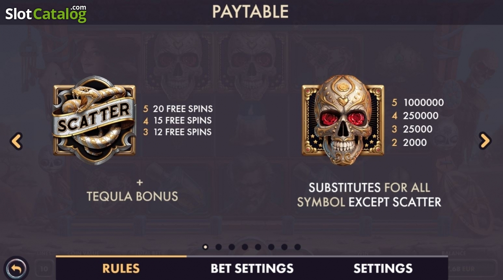Select seventh page indicator dot
The image size is (503, 280).
pos(284,247)
